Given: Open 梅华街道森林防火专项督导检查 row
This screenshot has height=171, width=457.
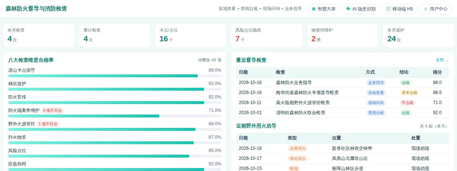Looking at the screenshot, I should pyautogui.click(x=342, y=93).
